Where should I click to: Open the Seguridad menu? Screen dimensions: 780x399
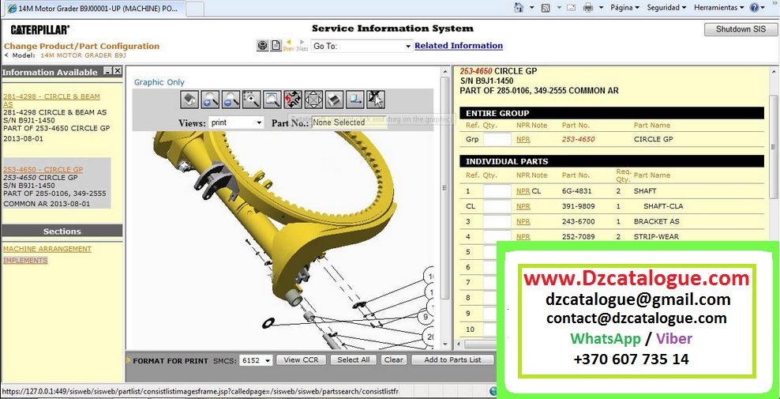tap(666, 7)
